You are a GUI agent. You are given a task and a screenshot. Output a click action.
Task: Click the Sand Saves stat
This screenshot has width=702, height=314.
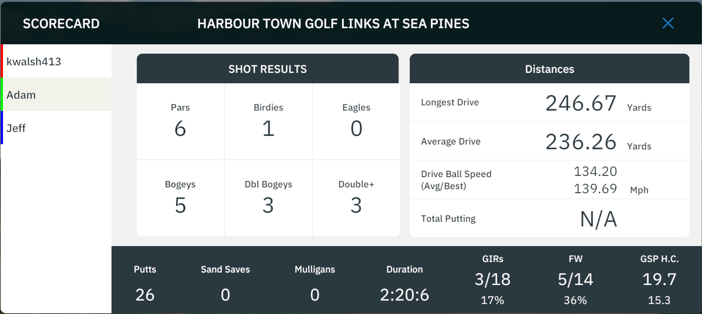coord(225,282)
